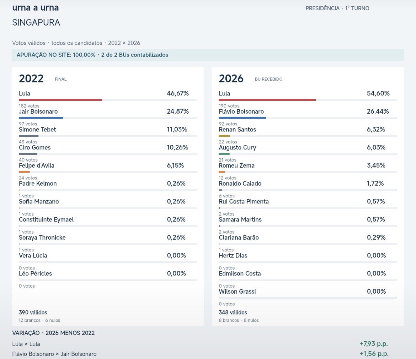Click Renan Santos's yellow vote bar
This screenshot has height=359, width=416.
[224, 136]
